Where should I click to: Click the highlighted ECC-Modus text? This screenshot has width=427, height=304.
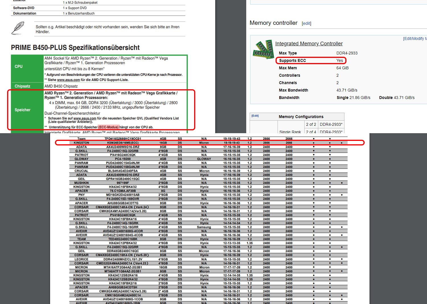pyautogui.click(x=108, y=127)
